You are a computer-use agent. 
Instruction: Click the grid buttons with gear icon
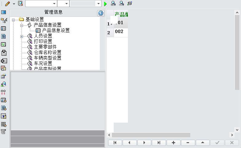(x=4, y=124)
